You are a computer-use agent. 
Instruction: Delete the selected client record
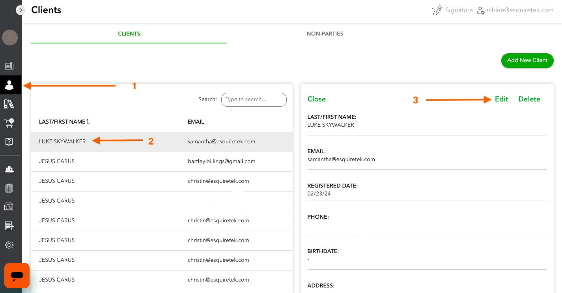529,99
